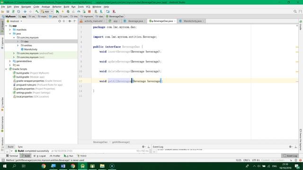Open the Profile app gauge icon
The image size is (303, 170).
tap(79, 11)
